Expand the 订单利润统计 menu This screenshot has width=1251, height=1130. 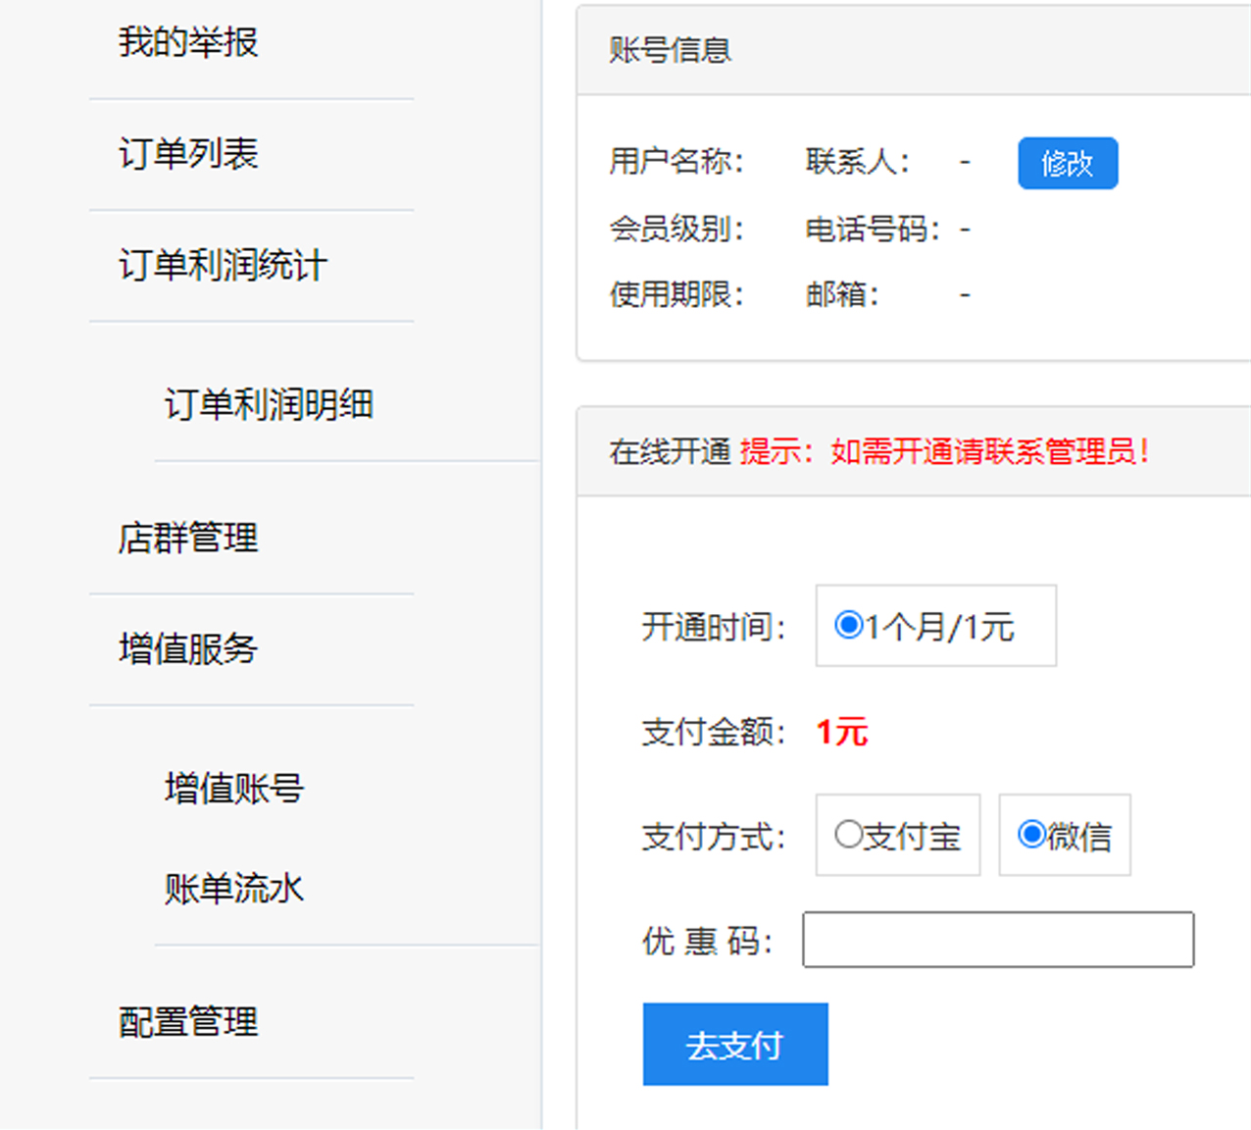pyautogui.click(x=223, y=265)
